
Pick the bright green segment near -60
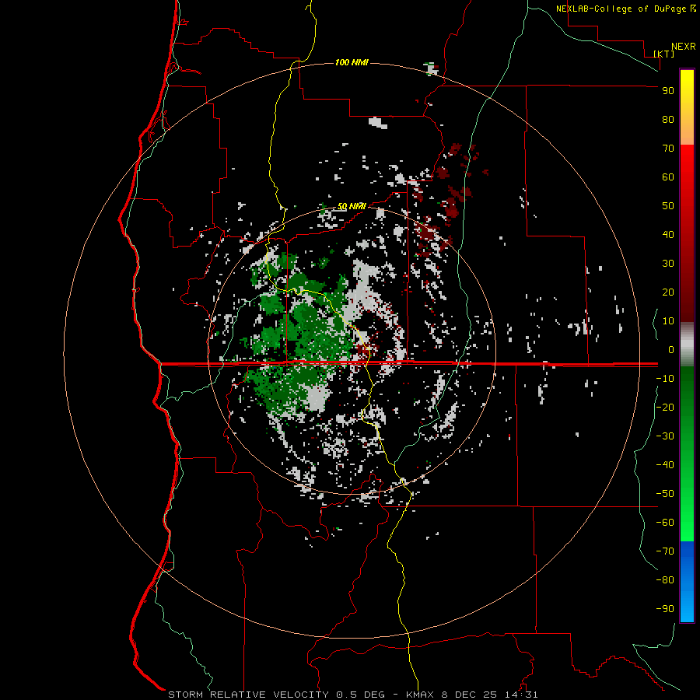(x=687, y=518)
